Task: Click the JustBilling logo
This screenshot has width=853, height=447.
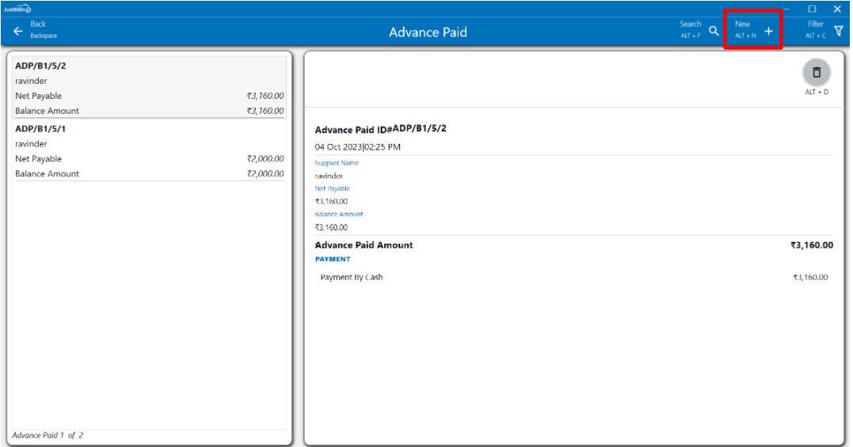Action: (17, 9)
